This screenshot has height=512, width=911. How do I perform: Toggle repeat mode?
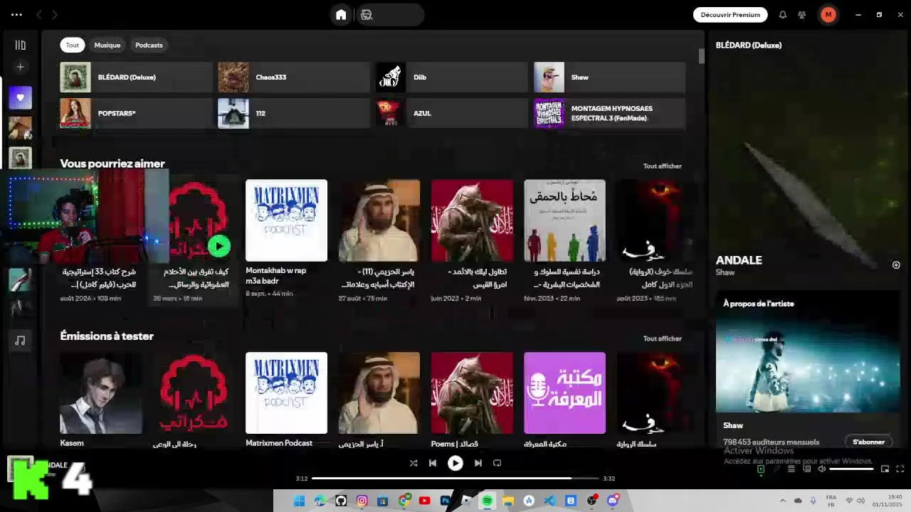tap(497, 463)
